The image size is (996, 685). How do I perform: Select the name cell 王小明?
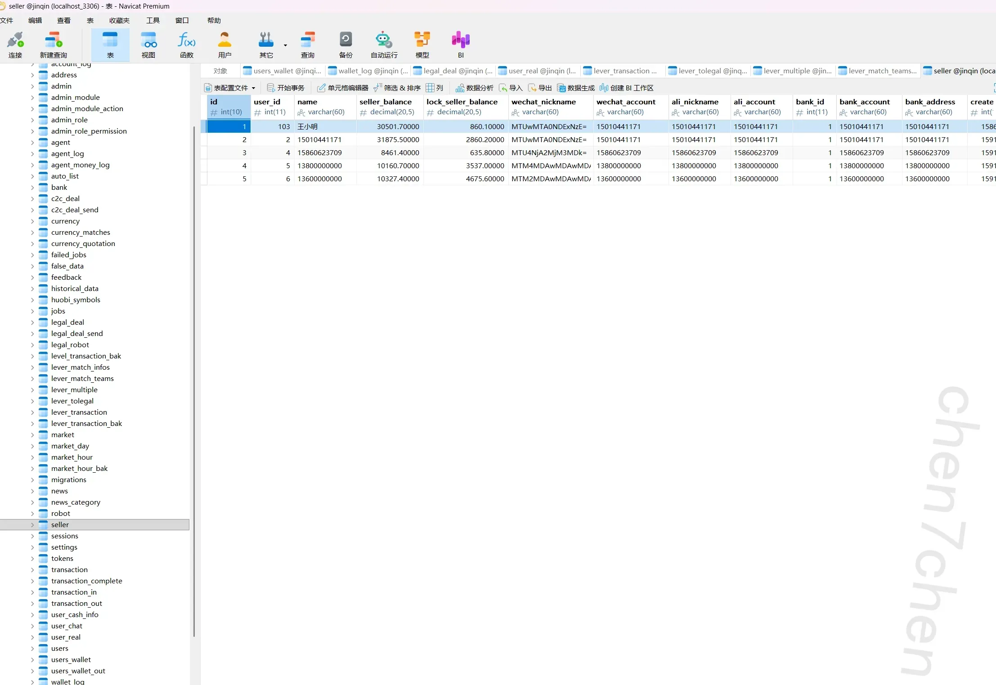[325, 126]
